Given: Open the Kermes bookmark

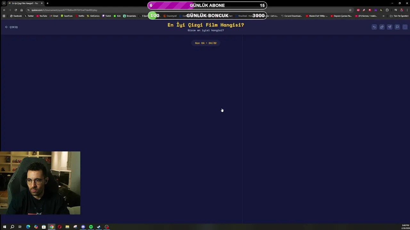Looking at the screenshot, I should click(365, 16).
